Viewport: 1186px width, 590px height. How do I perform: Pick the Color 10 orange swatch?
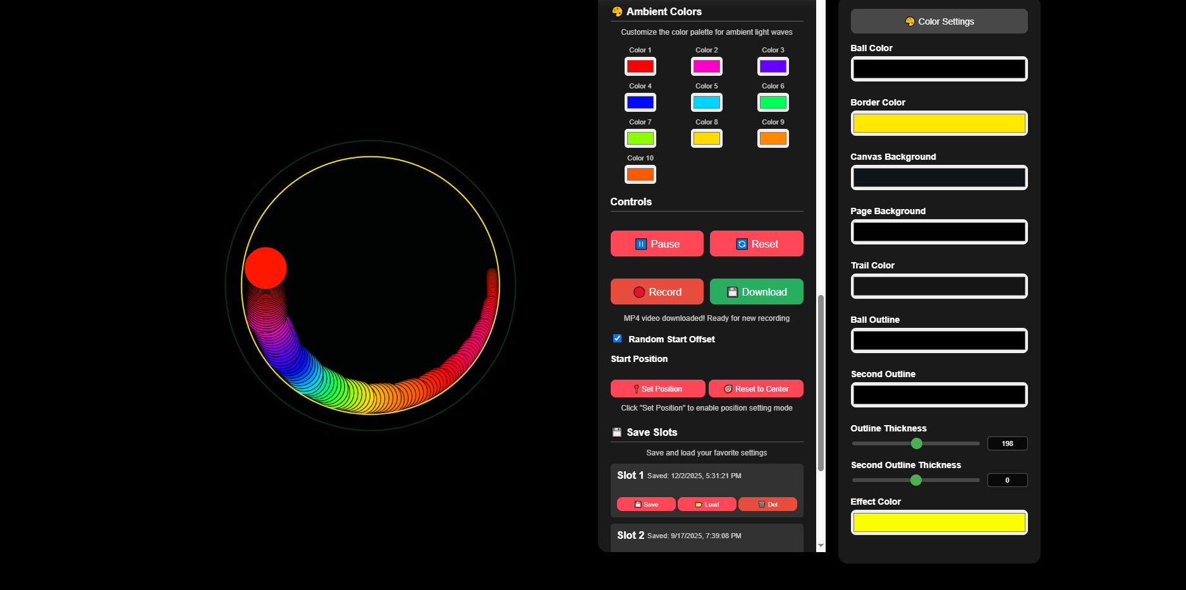[x=640, y=174]
